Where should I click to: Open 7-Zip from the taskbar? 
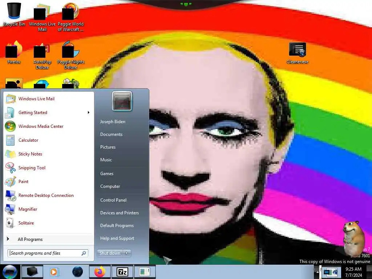(x=122, y=272)
